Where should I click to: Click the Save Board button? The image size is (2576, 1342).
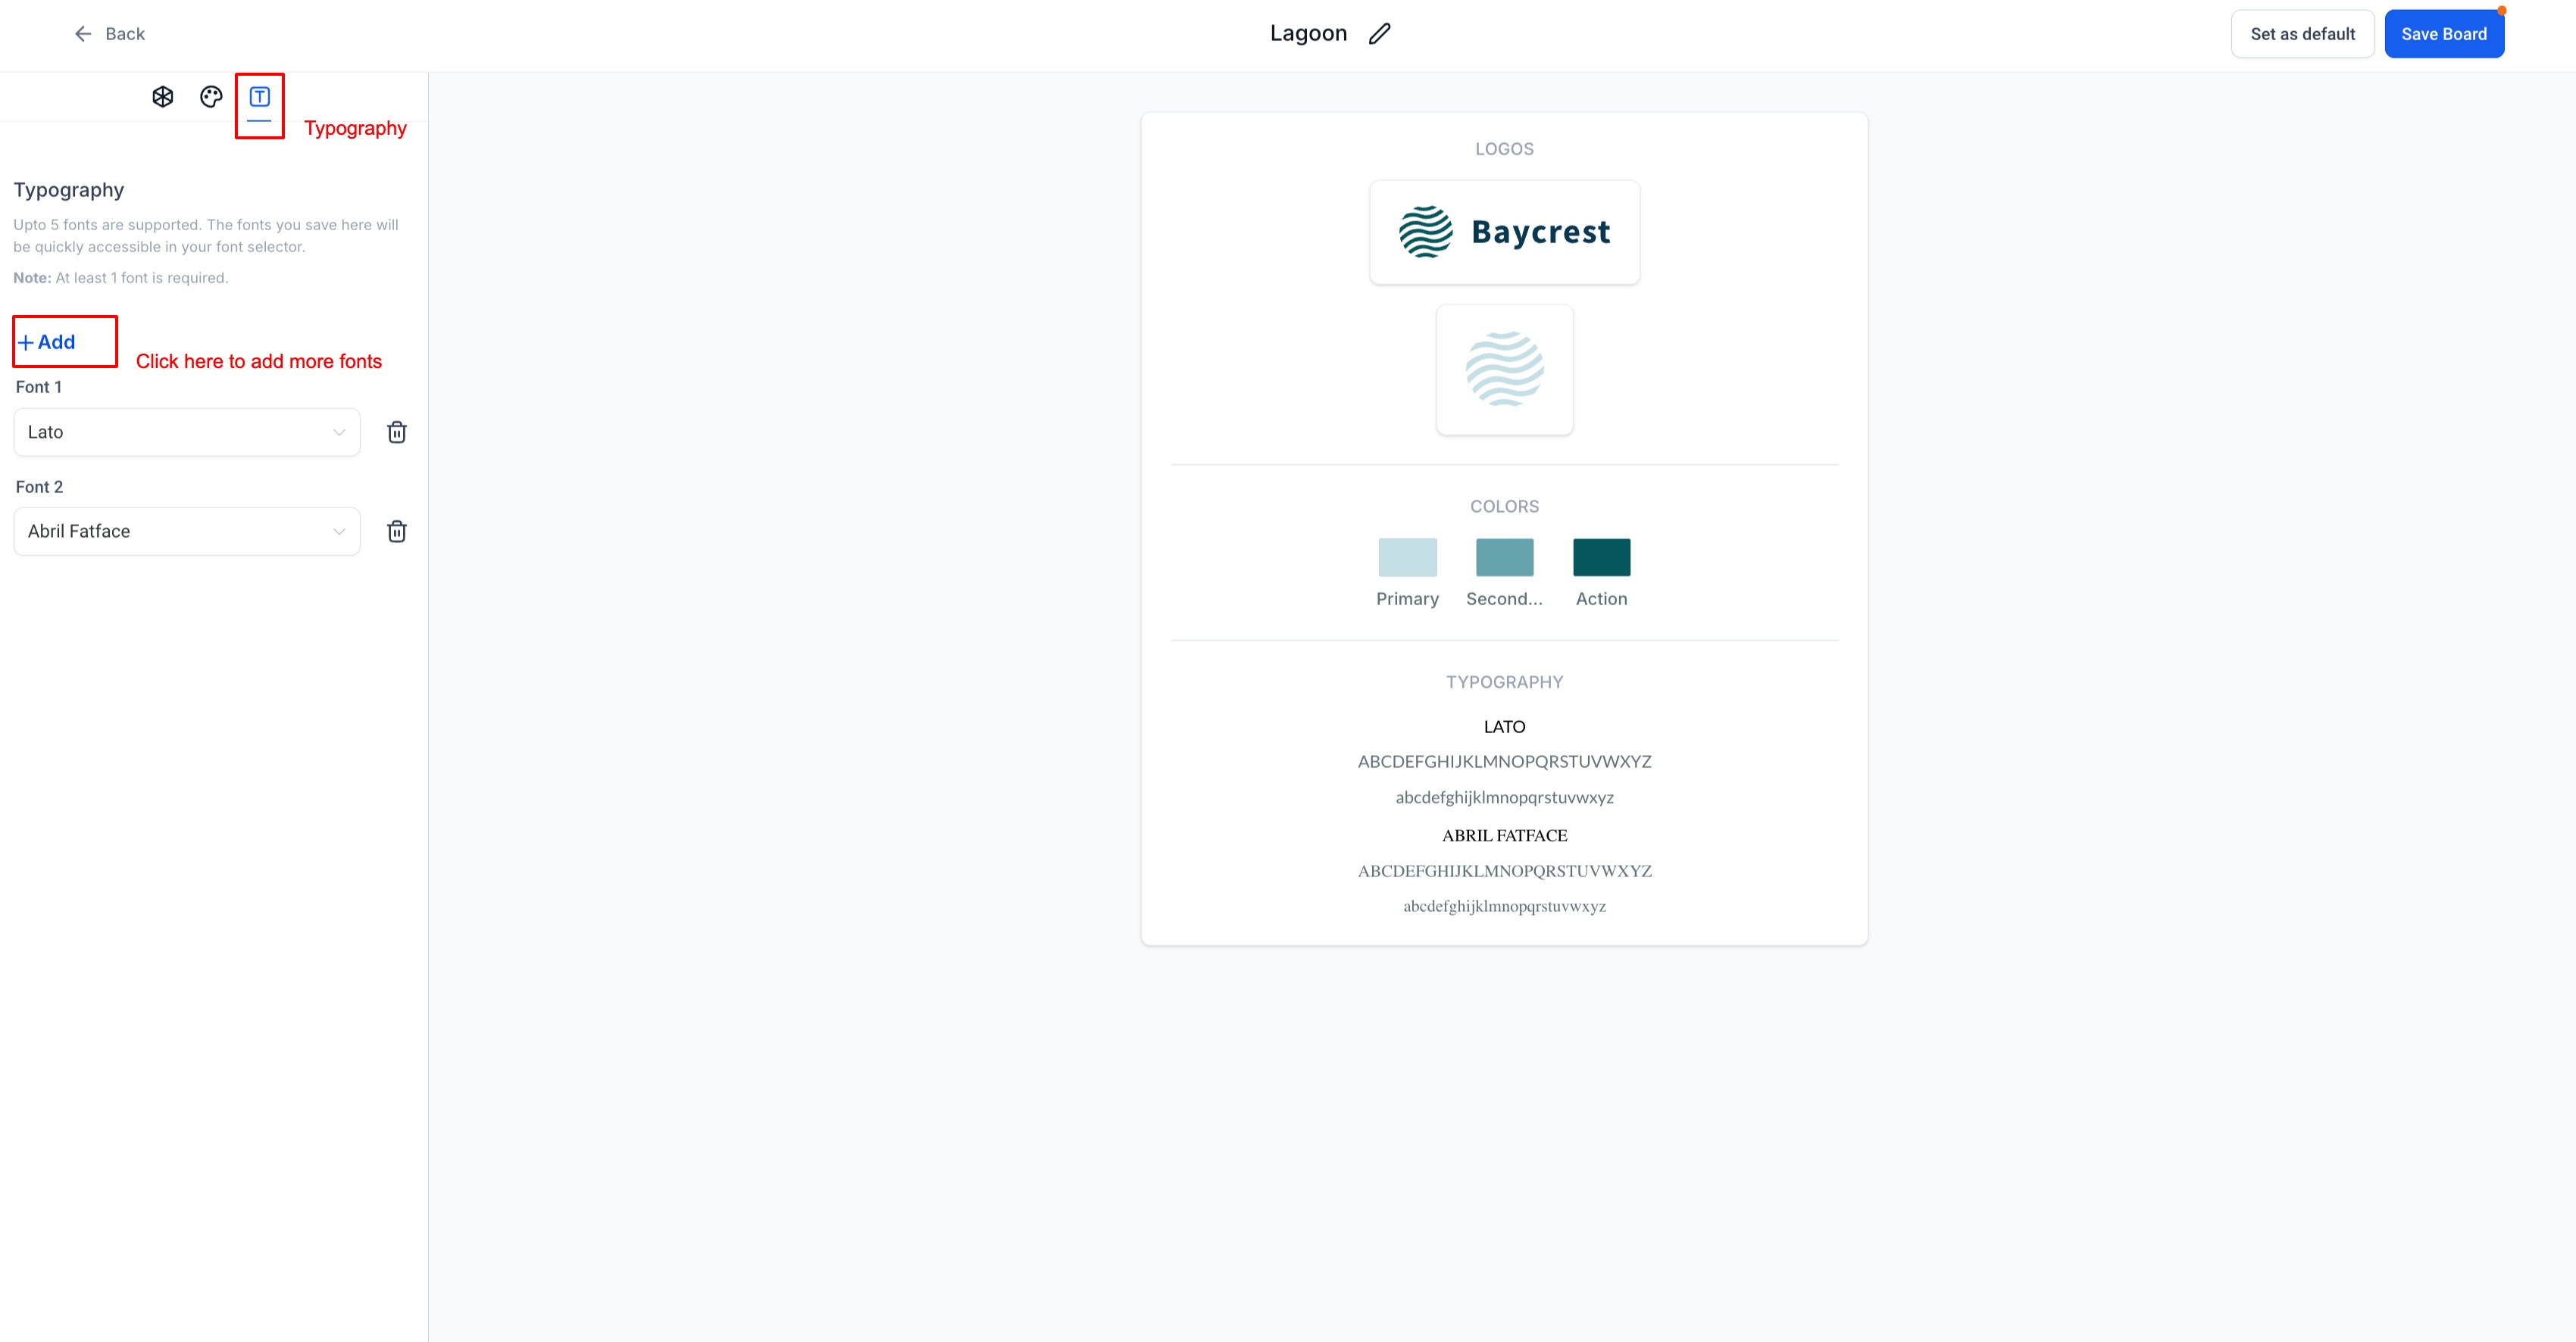point(2443,34)
